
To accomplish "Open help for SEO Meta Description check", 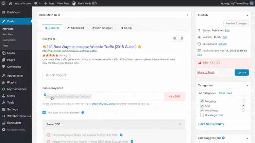I will tap(132, 141).
